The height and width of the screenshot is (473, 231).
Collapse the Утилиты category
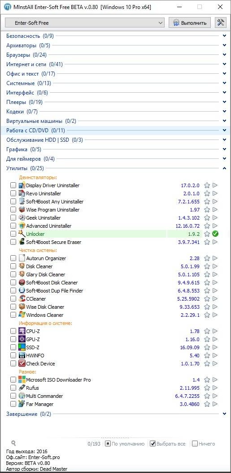click(x=224, y=168)
